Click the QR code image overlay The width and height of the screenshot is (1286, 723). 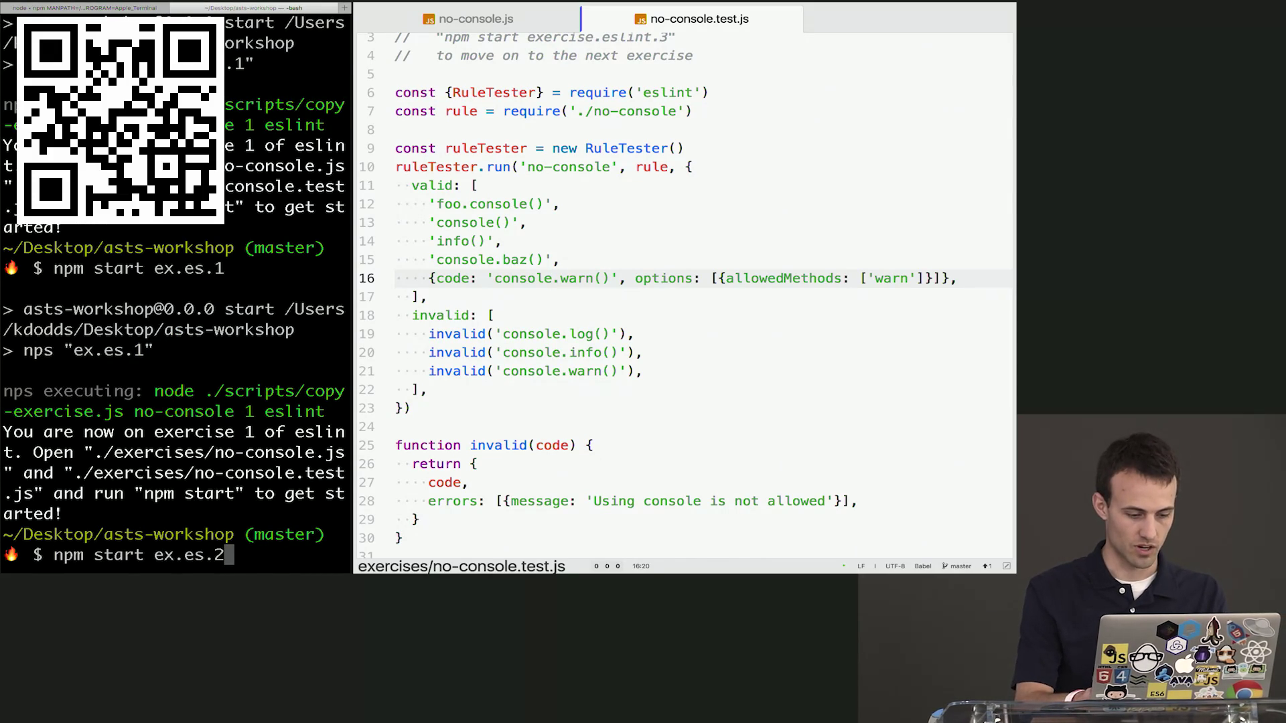pos(121,120)
